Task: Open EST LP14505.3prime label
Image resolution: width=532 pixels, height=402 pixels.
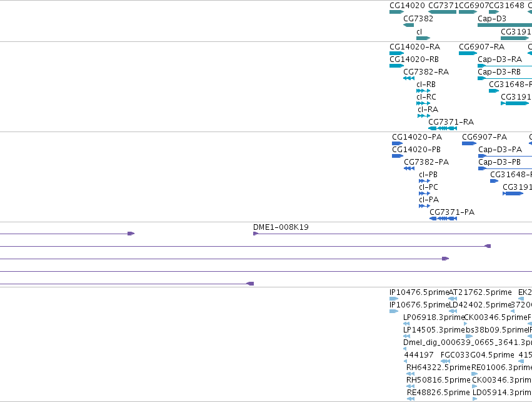Action: click(434, 330)
